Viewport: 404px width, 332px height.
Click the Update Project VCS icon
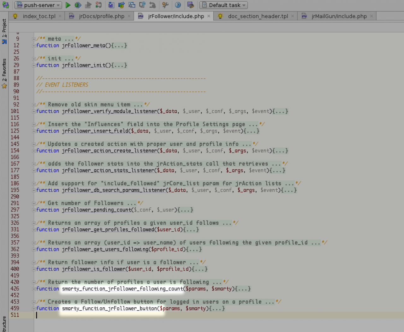pos(111,5)
